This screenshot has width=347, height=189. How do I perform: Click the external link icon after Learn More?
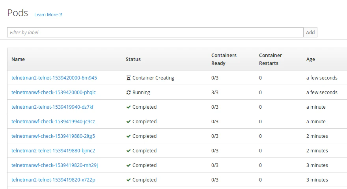(60, 15)
